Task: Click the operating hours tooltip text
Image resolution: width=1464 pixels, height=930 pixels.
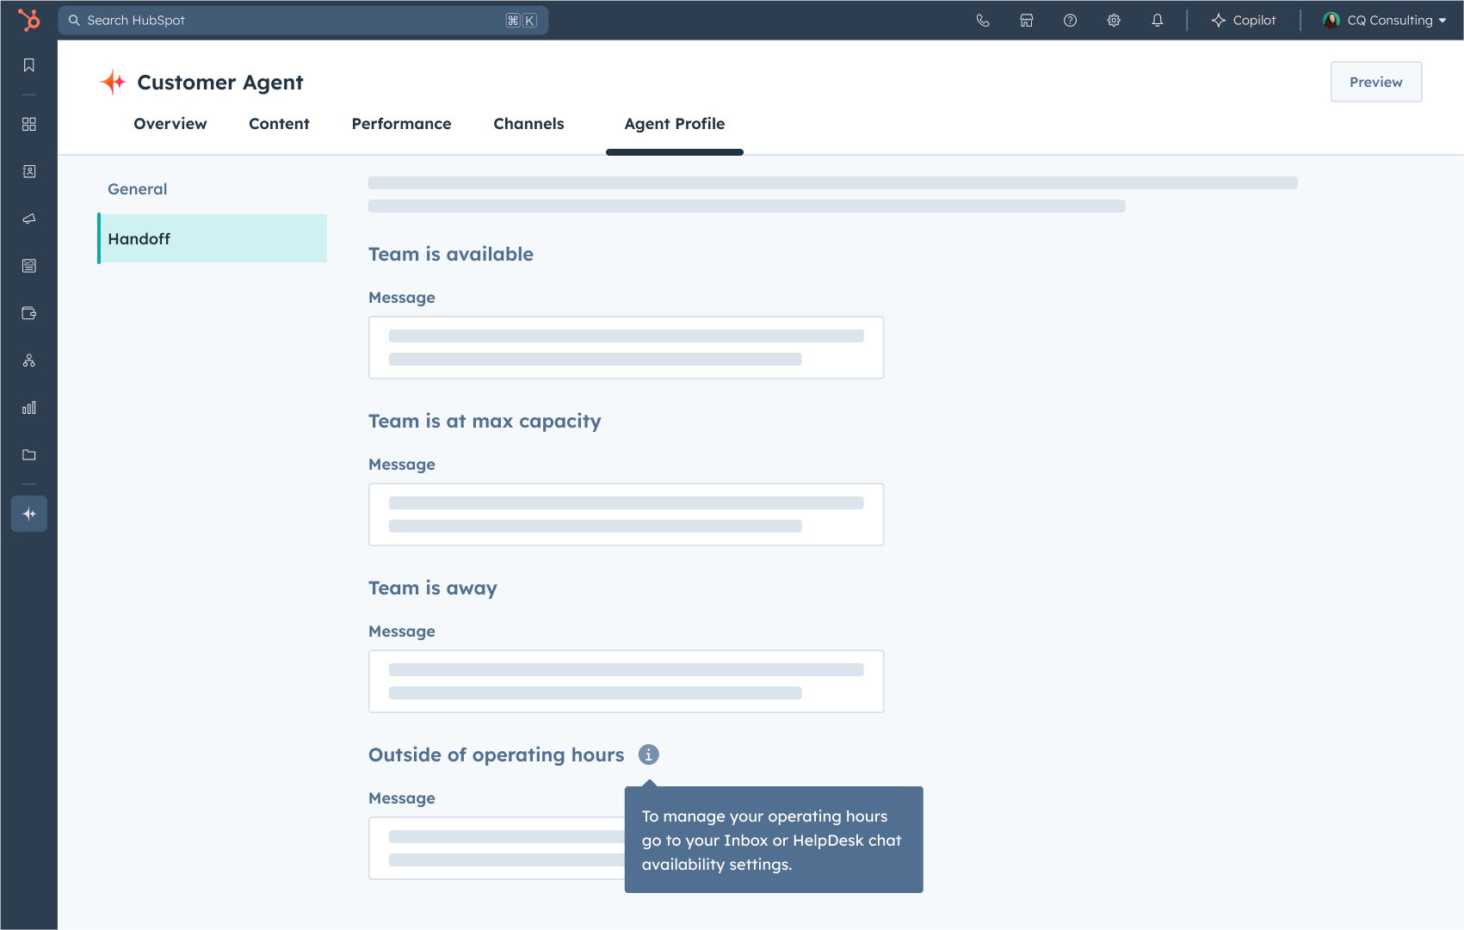Action: pyautogui.click(x=772, y=841)
